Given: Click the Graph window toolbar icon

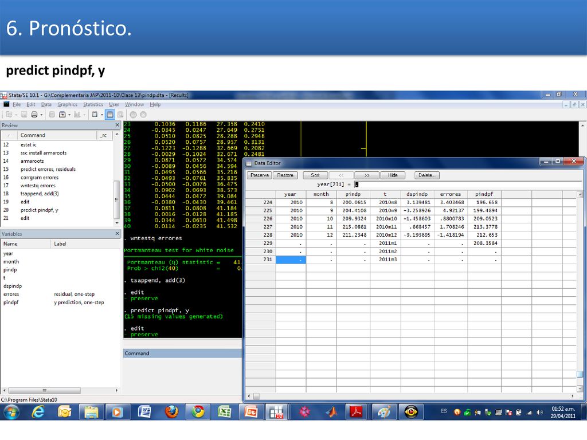Looking at the screenshot, I should tap(77, 115).
